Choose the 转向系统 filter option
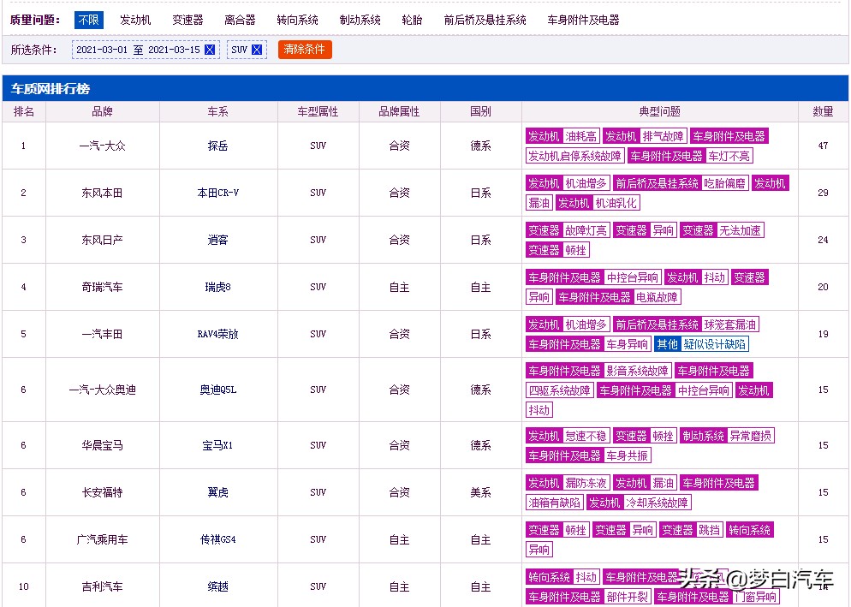The width and height of the screenshot is (851, 607). point(297,20)
